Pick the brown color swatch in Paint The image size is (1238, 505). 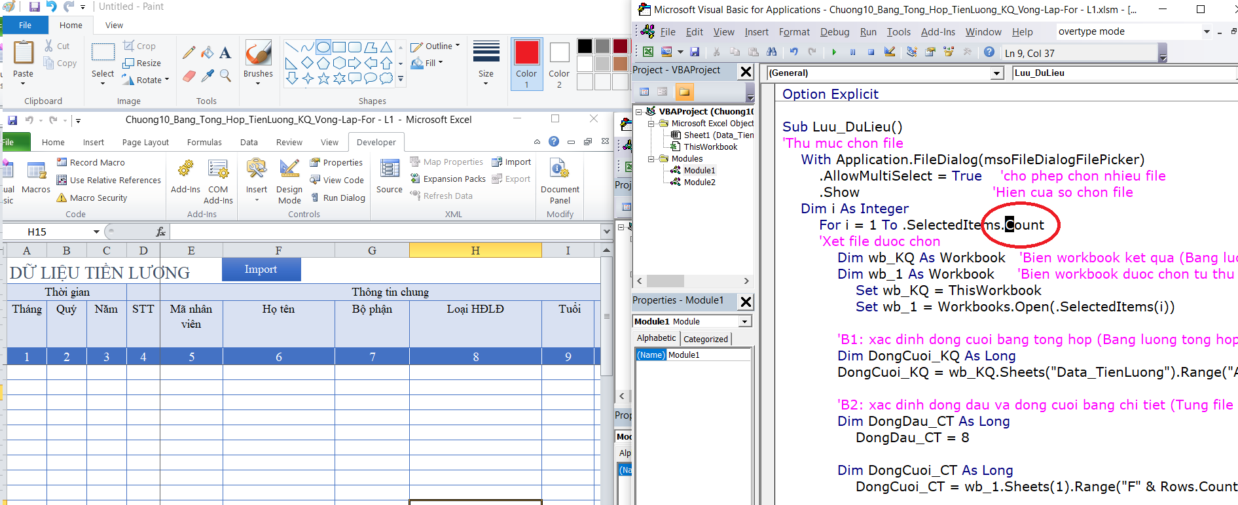[x=620, y=63]
